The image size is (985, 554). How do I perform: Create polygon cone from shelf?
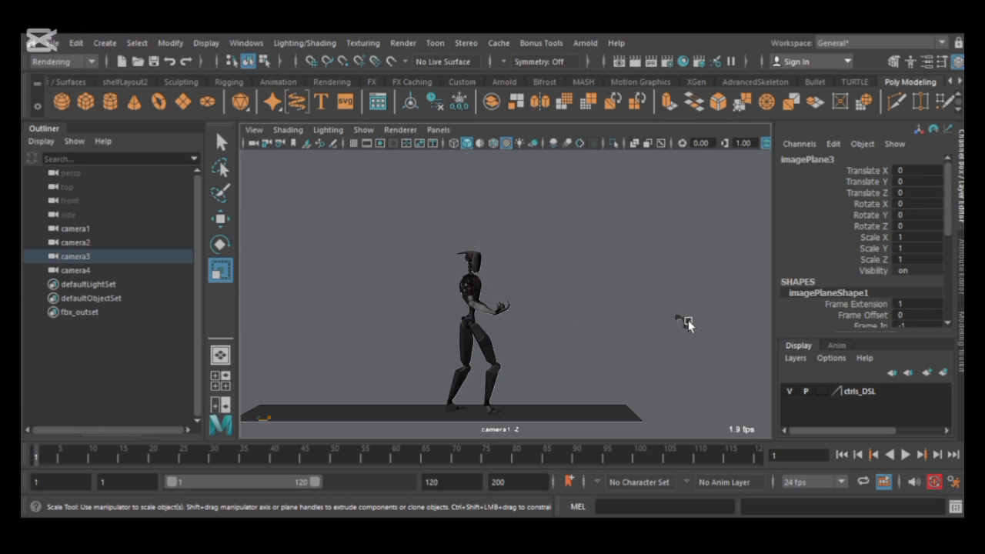pyautogui.click(x=135, y=102)
